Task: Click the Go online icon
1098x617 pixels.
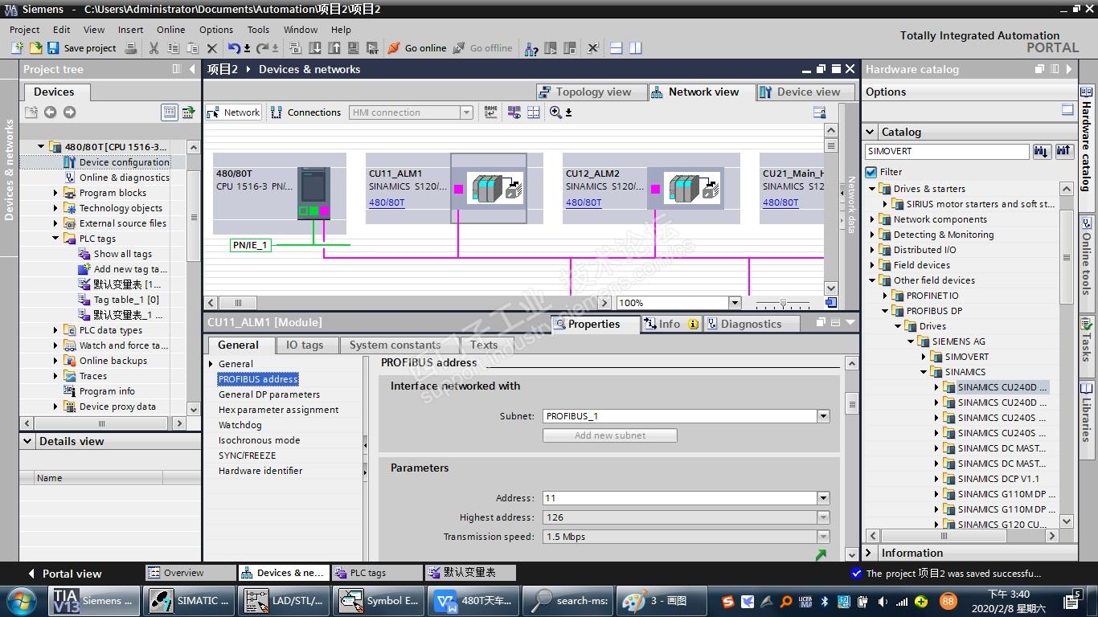Action: [394, 48]
